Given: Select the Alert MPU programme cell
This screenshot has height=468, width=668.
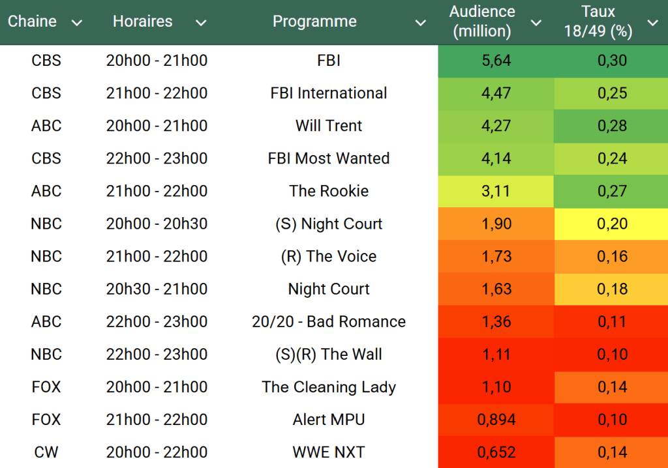Looking at the screenshot, I should [329, 419].
